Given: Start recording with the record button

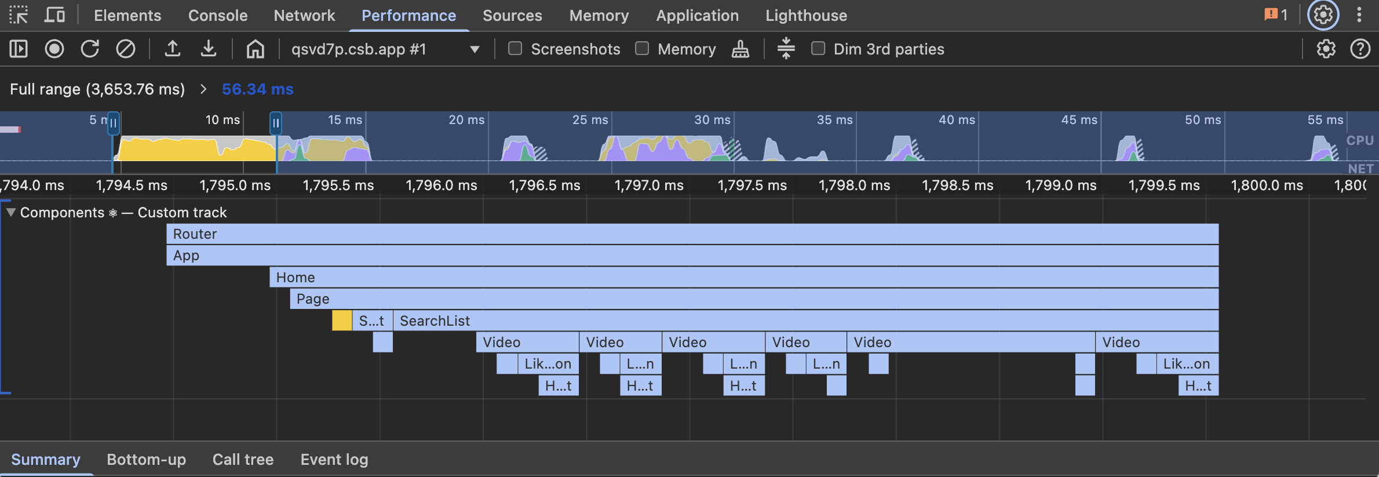Looking at the screenshot, I should [x=54, y=49].
